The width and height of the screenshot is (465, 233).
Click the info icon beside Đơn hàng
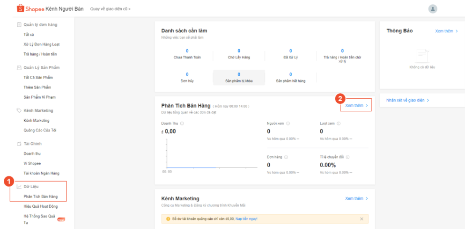286,157
